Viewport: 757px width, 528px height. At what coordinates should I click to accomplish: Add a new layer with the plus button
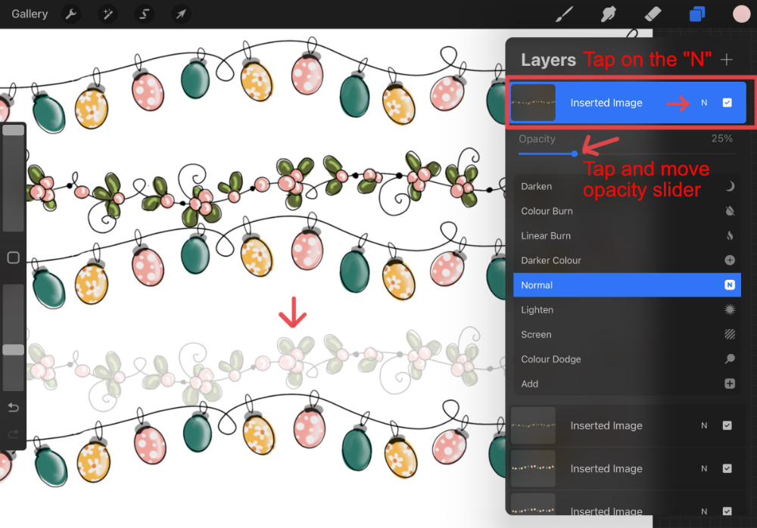click(x=726, y=59)
